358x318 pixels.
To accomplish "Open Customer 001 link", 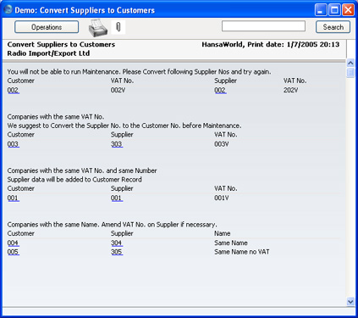I will 13,198.
